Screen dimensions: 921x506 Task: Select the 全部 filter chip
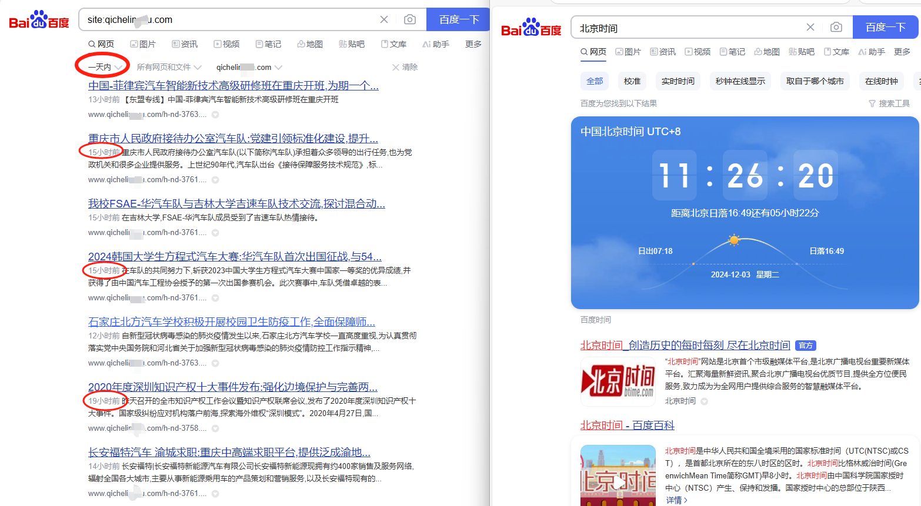595,81
